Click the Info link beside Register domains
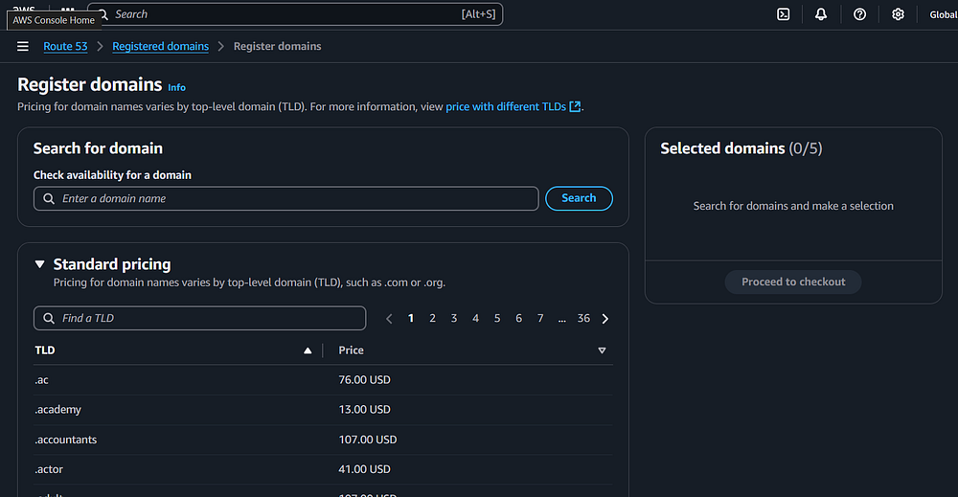This screenshot has width=958, height=497. (x=177, y=87)
